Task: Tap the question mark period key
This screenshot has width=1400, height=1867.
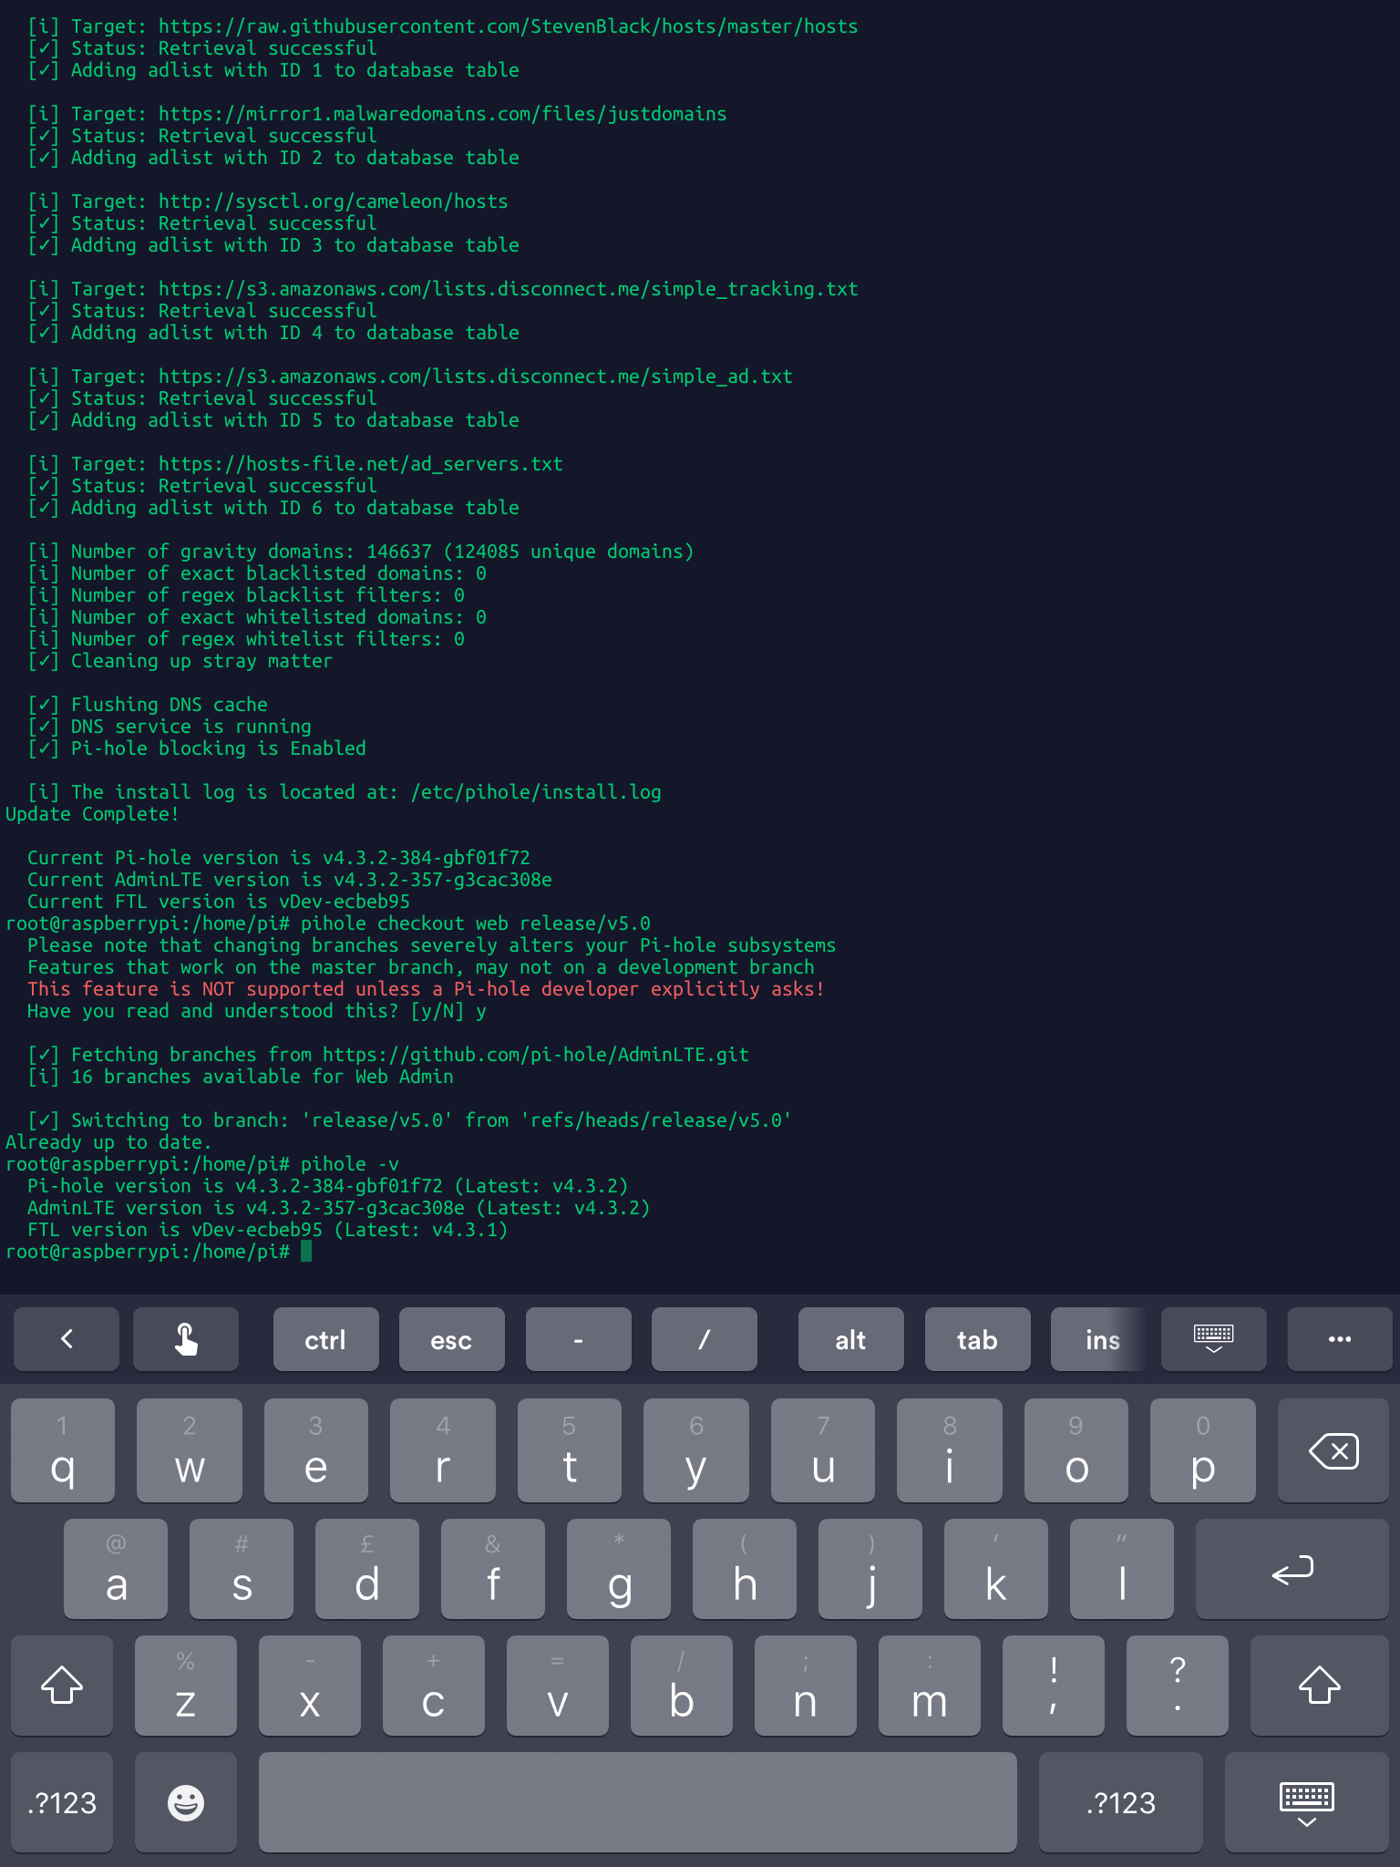Action: [x=1178, y=1686]
